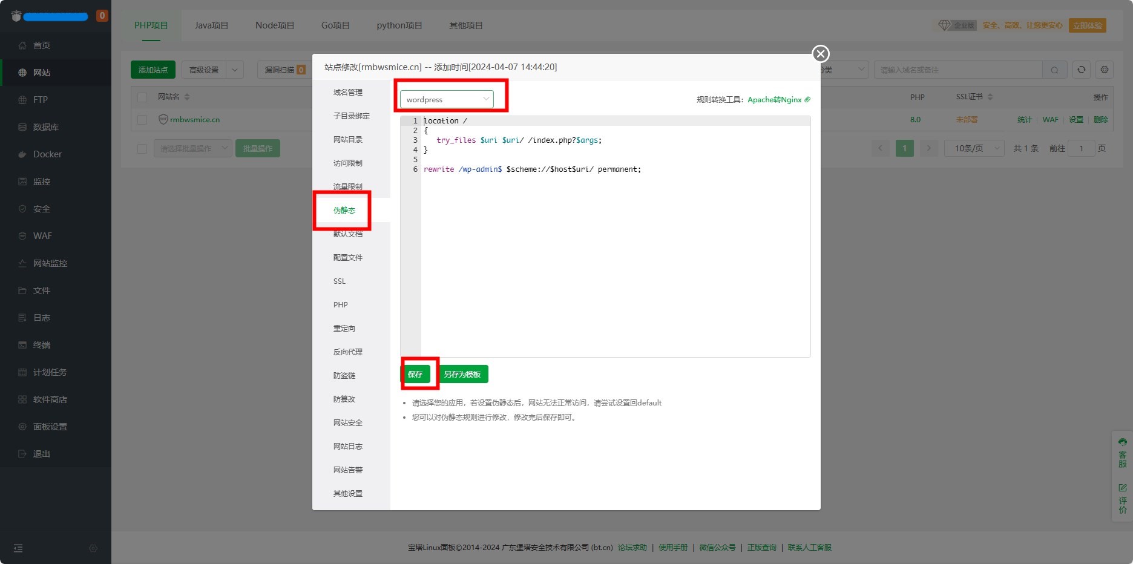Click the 设置 link in site row
This screenshot has width=1133, height=564.
pyautogui.click(x=1076, y=119)
